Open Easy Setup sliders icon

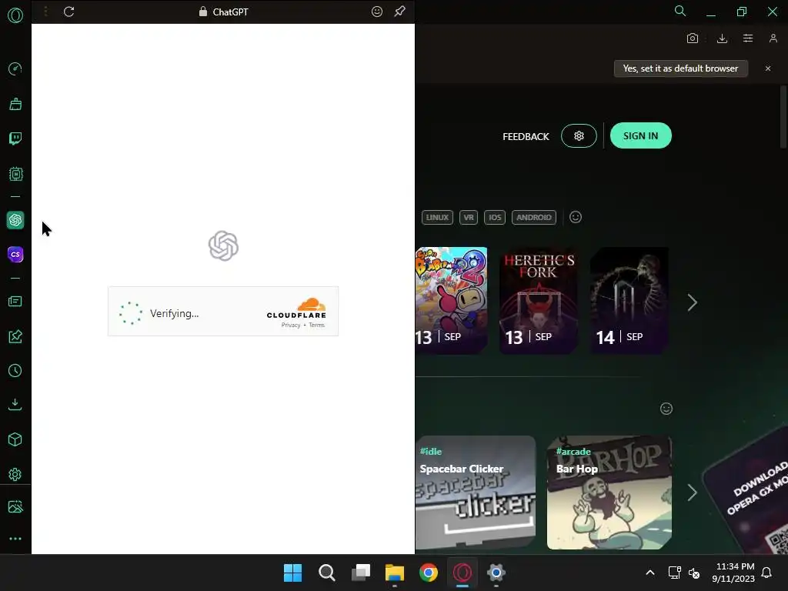coord(748,38)
